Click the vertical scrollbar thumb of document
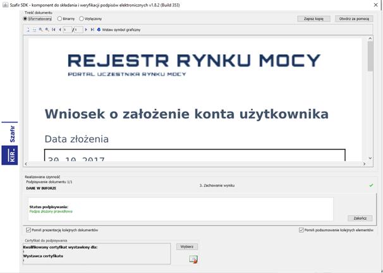 370,56
